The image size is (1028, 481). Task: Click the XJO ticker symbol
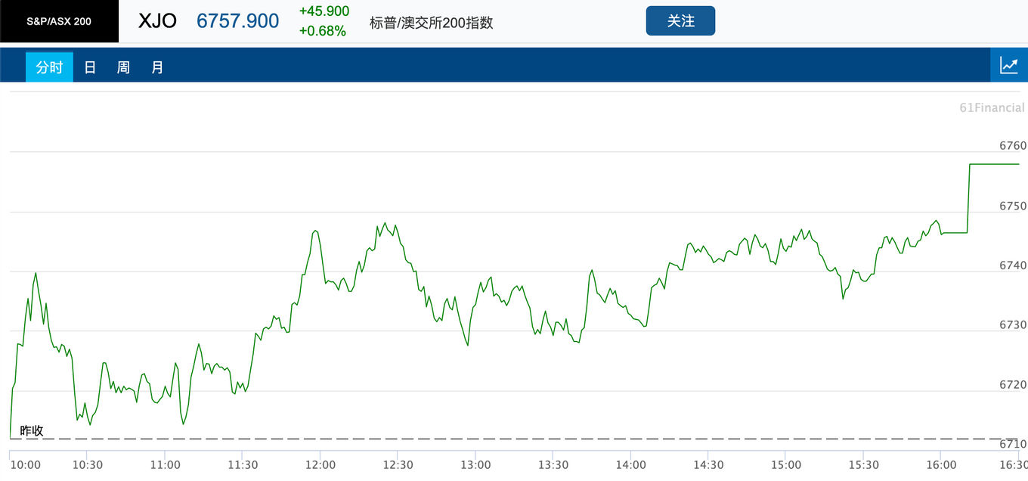(157, 21)
